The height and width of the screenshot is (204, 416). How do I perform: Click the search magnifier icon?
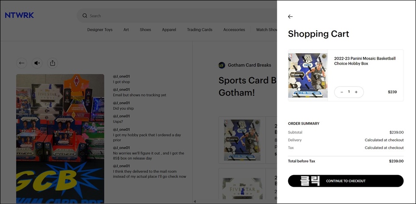click(85, 16)
